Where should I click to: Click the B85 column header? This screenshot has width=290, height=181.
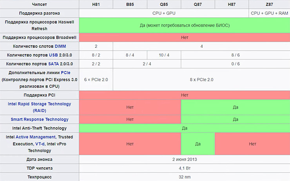coord(130,4)
